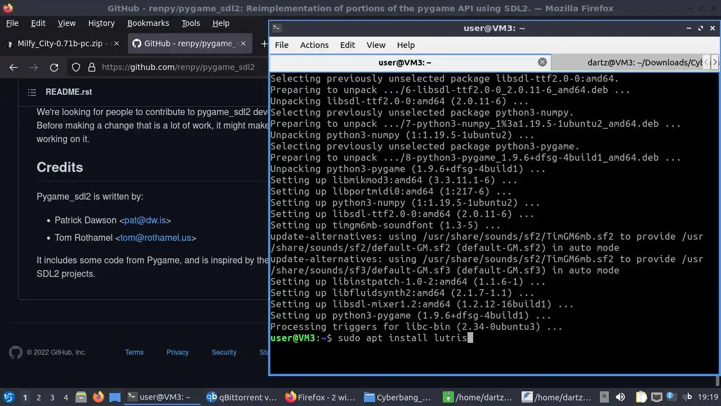The width and height of the screenshot is (721, 406).
Task: Go back in Firefox history
Action: 14,67
